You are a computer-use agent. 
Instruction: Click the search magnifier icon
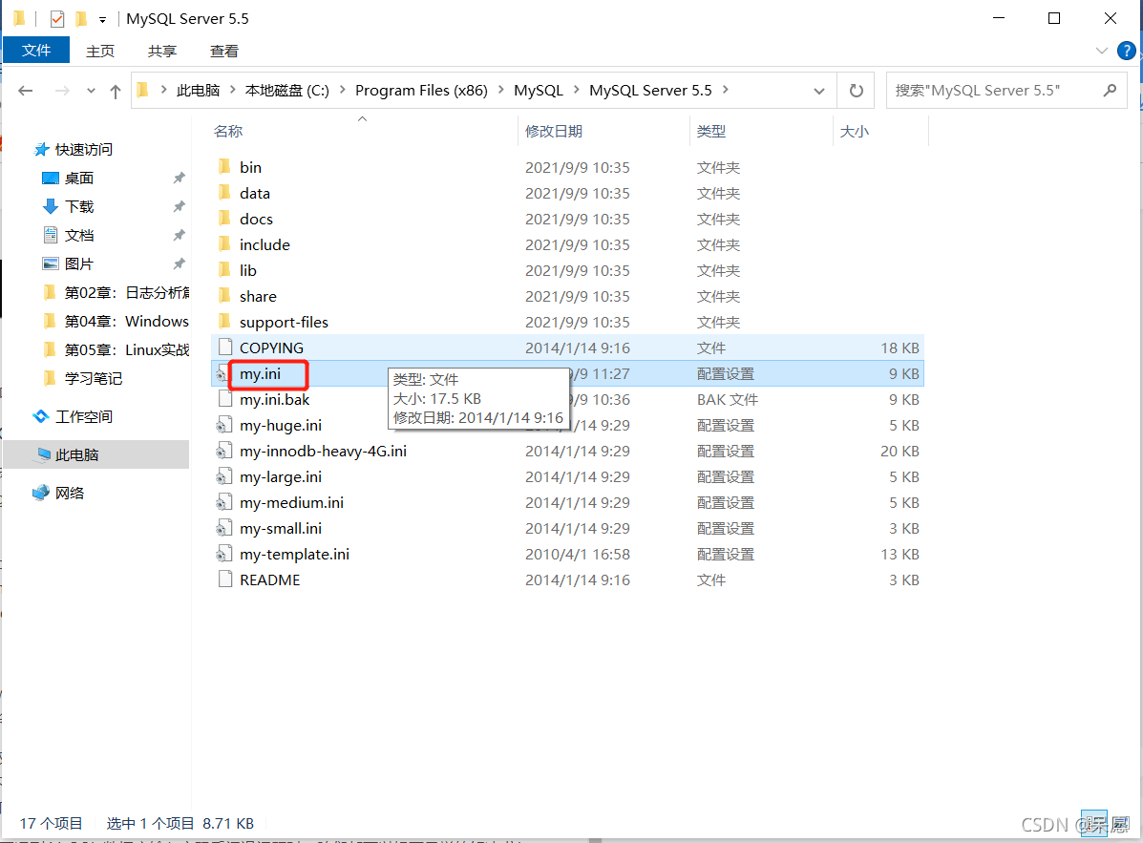click(x=1110, y=91)
